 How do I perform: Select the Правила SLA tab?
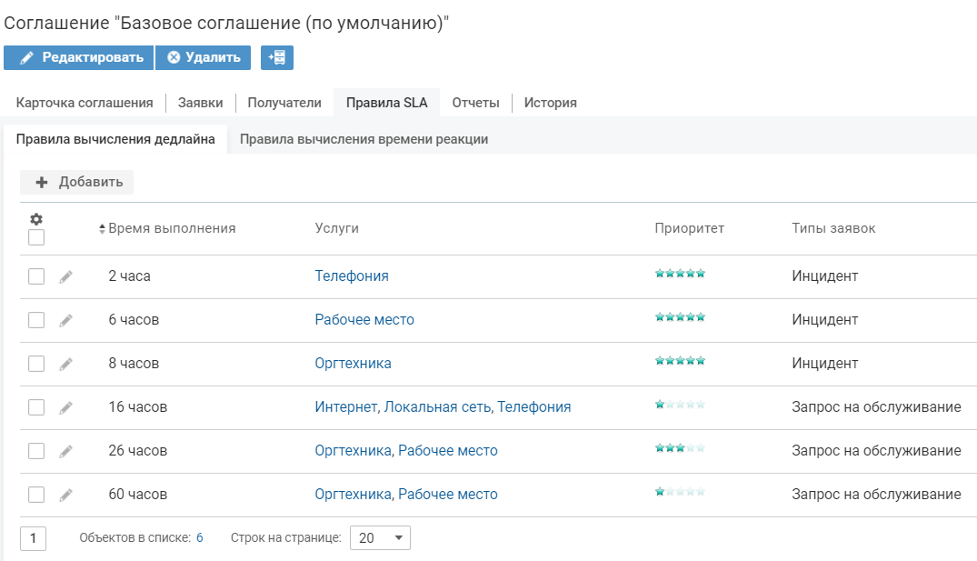pyautogui.click(x=387, y=103)
